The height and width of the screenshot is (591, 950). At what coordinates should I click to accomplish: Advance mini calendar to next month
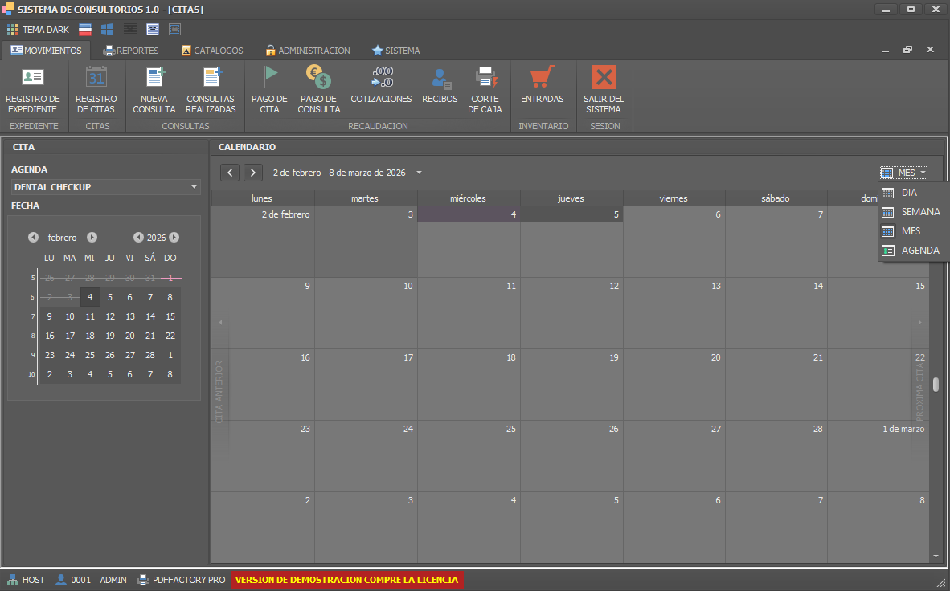[x=92, y=238]
